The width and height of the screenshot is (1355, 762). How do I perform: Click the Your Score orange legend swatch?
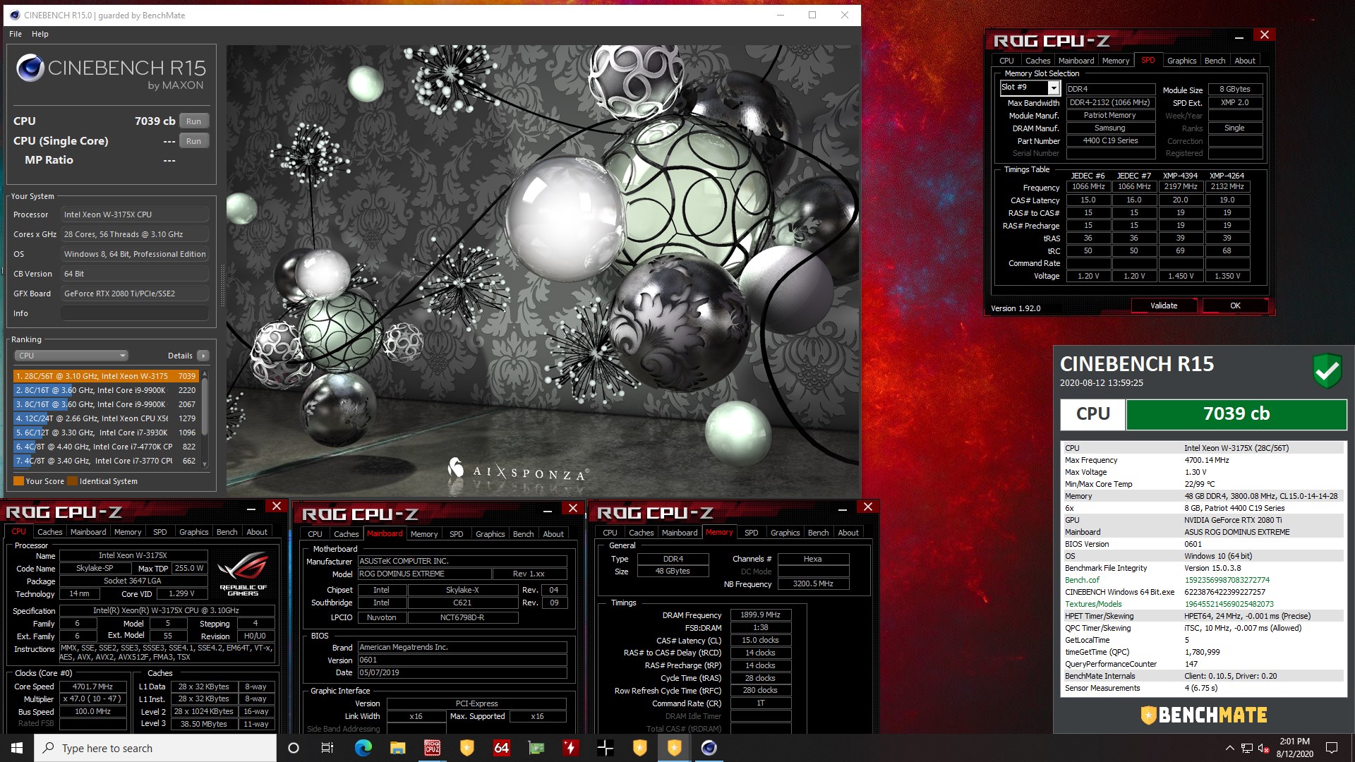19,481
